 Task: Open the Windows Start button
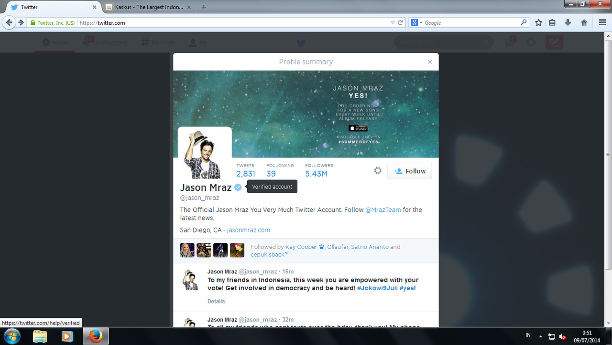[x=11, y=336]
